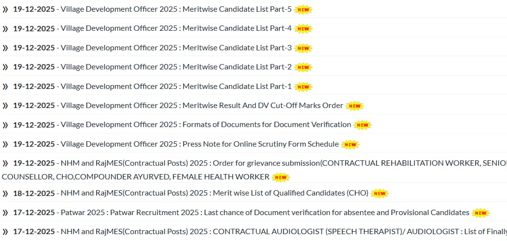The width and height of the screenshot is (507, 241).
Task: Click NEW badge beside Document Verification formats
Action: pos(362,125)
